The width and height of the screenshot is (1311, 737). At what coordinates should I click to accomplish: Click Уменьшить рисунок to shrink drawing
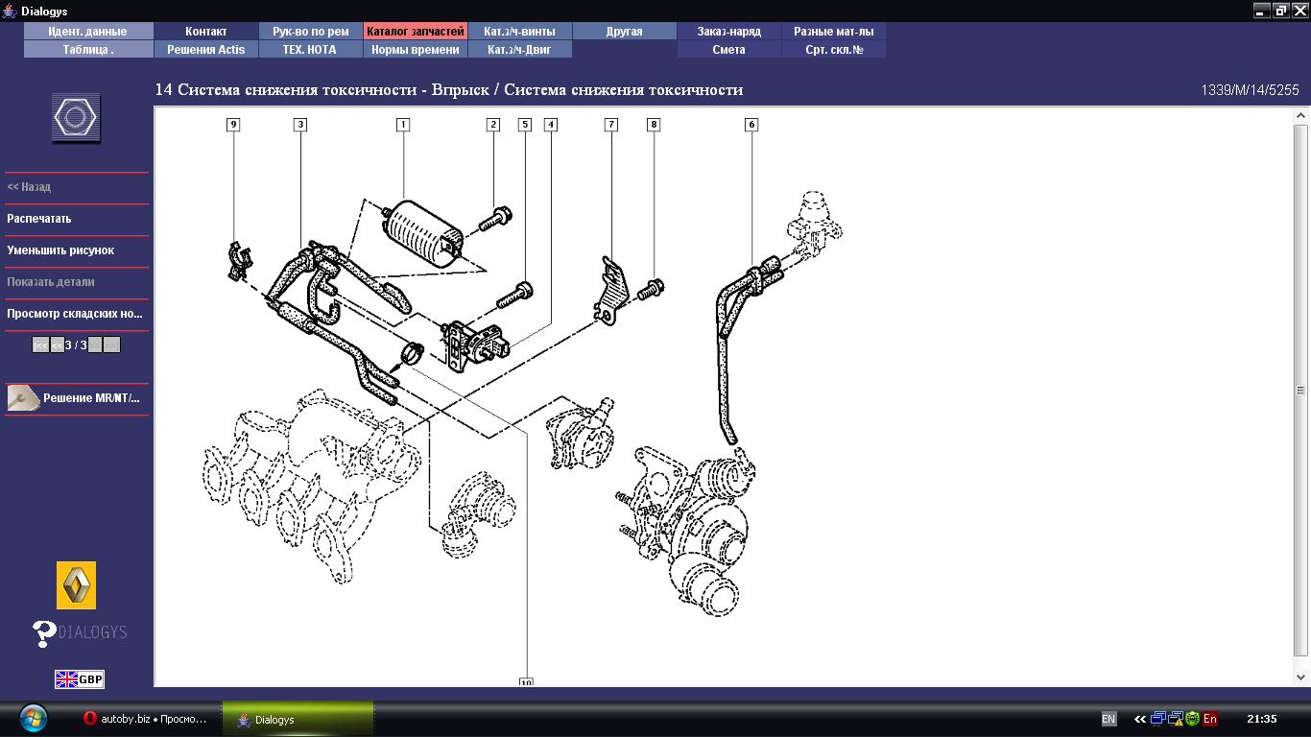click(x=60, y=250)
